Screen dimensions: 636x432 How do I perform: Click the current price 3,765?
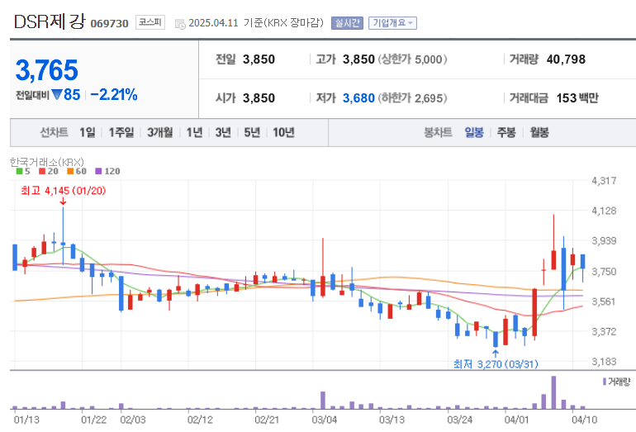(x=46, y=70)
